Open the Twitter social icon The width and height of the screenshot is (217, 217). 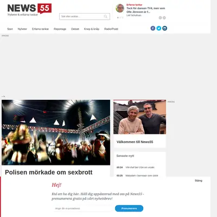[x=159, y=28]
